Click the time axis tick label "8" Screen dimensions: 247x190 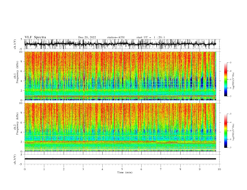click(180, 169)
